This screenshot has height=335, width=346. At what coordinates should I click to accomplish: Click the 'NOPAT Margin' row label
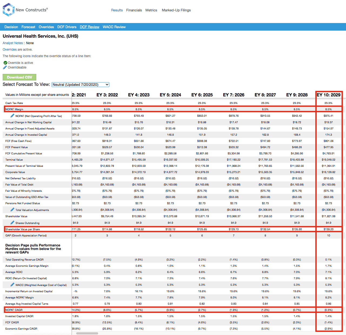click(14, 109)
